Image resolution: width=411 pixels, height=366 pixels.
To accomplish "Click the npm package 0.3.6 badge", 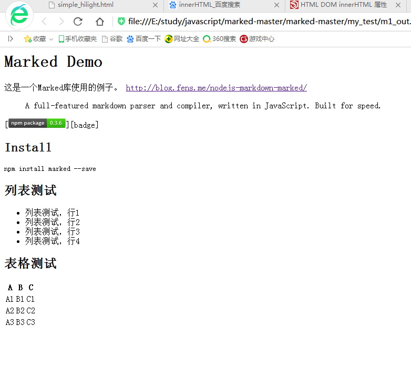I will pos(37,123).
